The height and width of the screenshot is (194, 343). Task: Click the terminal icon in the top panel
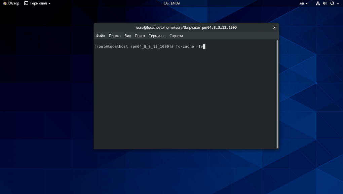pyautogui.click(x=26, y=3)
